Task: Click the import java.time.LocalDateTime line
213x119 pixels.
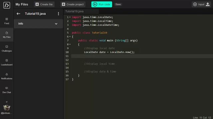Action: pyautogui.click(x=96, y=25)
